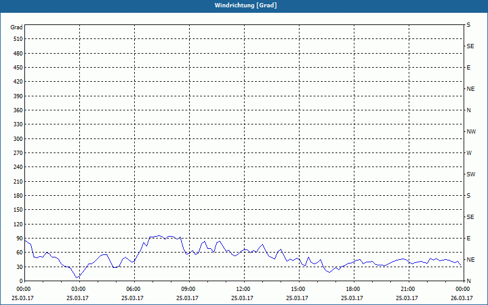The image size is (488, 305).
Task: Select the 30 value on the degree axis
Action: [20, 267]
